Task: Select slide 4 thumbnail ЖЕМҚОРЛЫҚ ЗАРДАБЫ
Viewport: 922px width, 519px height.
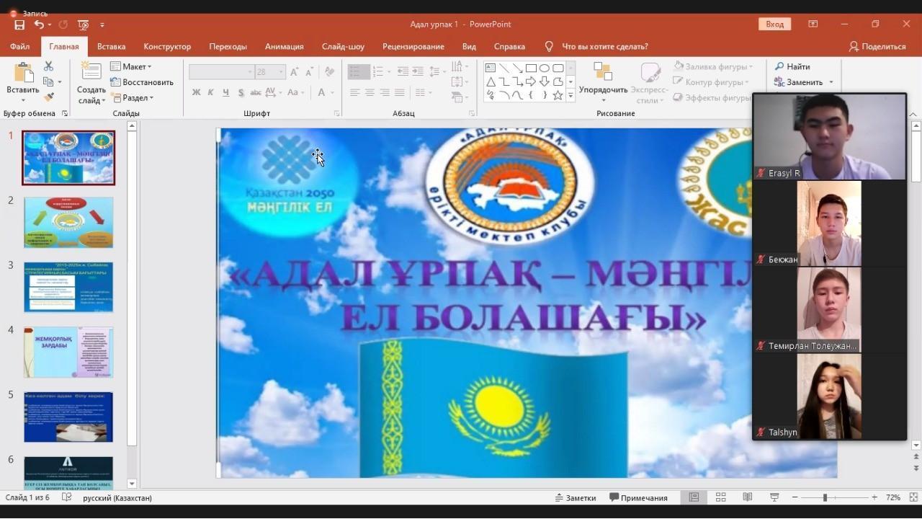Action: [x=68, y=352]
